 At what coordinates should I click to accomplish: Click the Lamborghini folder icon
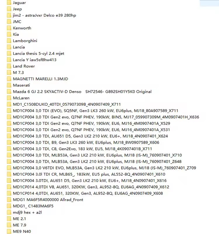click(9, 41)
